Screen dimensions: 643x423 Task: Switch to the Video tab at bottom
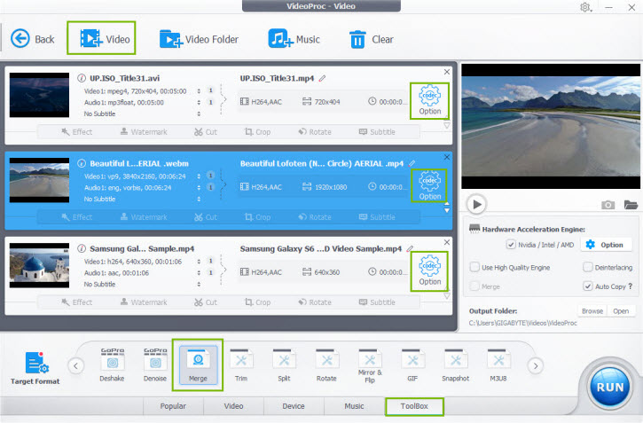(233, 406)
